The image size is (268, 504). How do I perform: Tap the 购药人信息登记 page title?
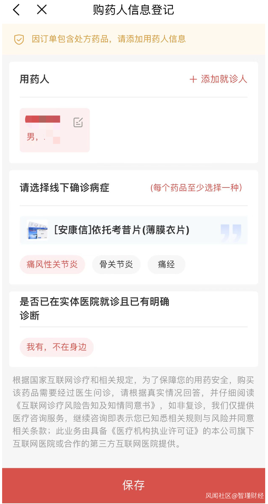coord(133,10)
